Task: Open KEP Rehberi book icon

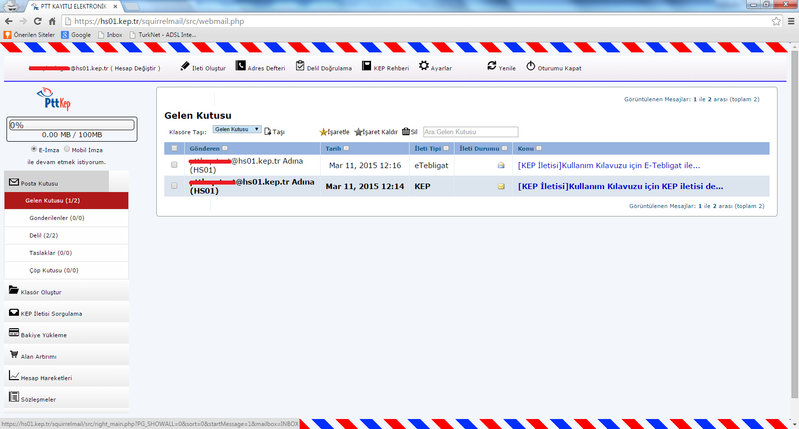Action: (x=367, y=66)
